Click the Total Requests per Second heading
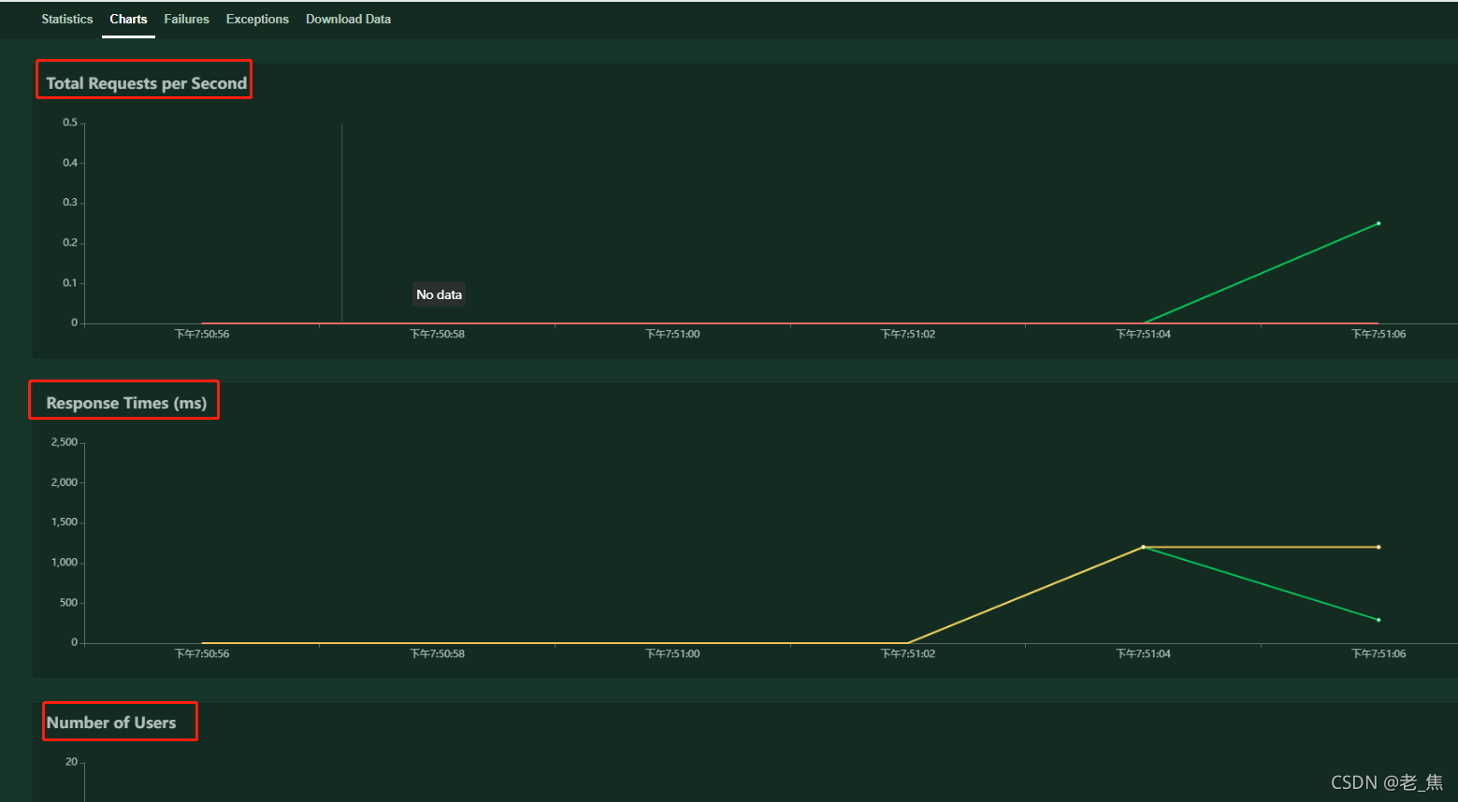The width and height of the screenshot is (1458, 802). pos(147,83)
